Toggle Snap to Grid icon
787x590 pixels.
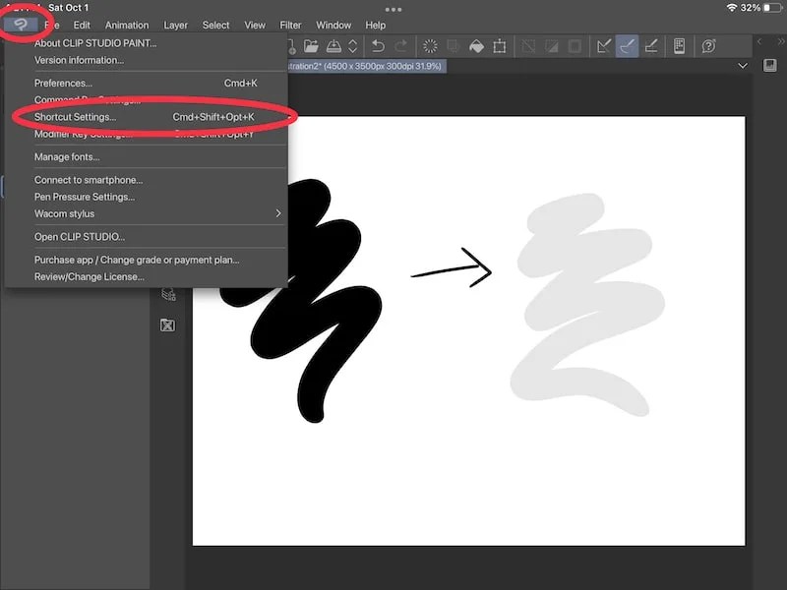(651, 46)
